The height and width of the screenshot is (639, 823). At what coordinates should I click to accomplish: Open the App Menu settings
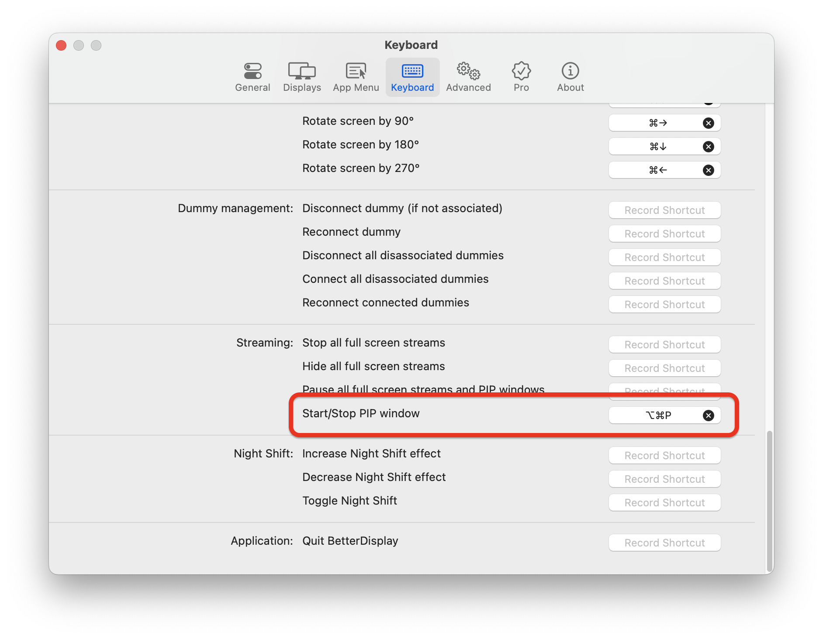click(x=356, y=77)
